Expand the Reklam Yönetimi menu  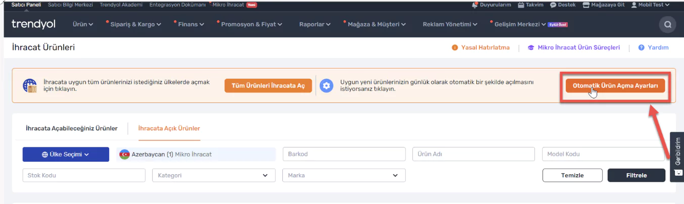[450, 24]
